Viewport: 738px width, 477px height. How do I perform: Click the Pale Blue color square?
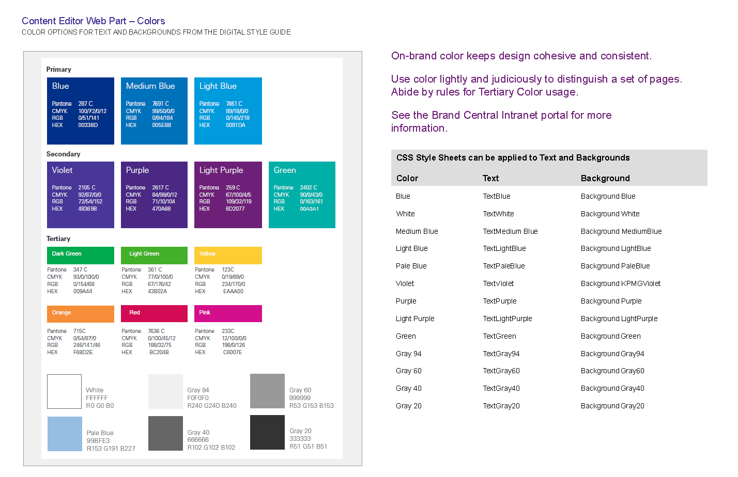pos(65,434)
